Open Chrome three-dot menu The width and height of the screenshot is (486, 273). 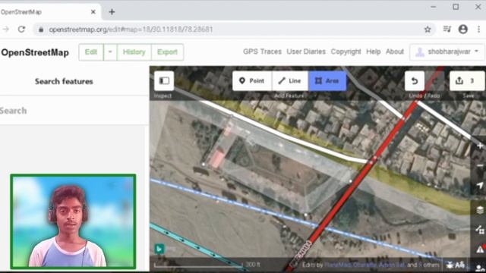479,30
